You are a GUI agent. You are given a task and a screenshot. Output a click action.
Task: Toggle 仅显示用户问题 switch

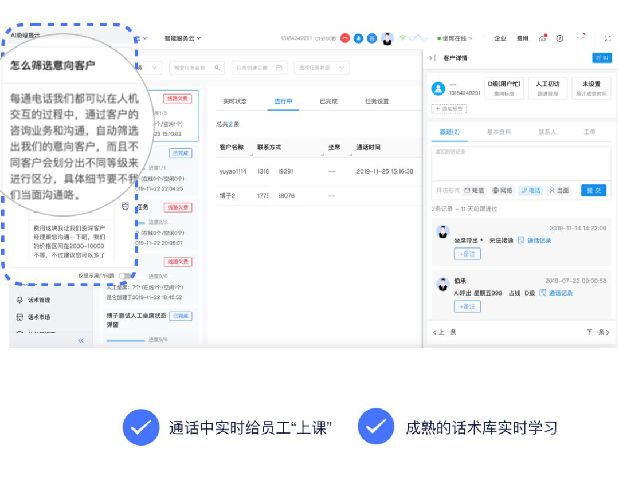click(124, 276)
